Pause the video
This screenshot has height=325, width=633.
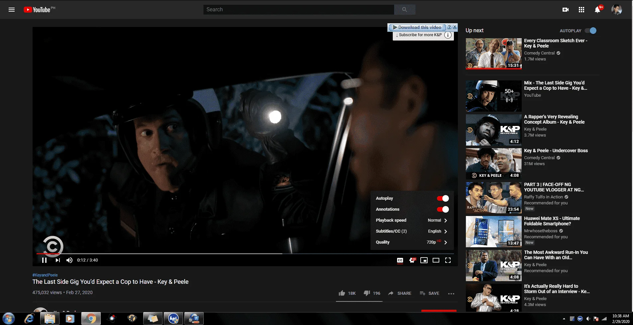click(x=44, y=260)
